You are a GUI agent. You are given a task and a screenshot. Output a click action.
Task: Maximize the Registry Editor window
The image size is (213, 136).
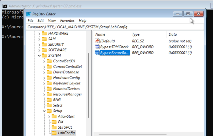point(188,14)
